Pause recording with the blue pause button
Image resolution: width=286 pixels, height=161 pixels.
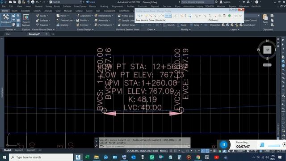(223, 145)
